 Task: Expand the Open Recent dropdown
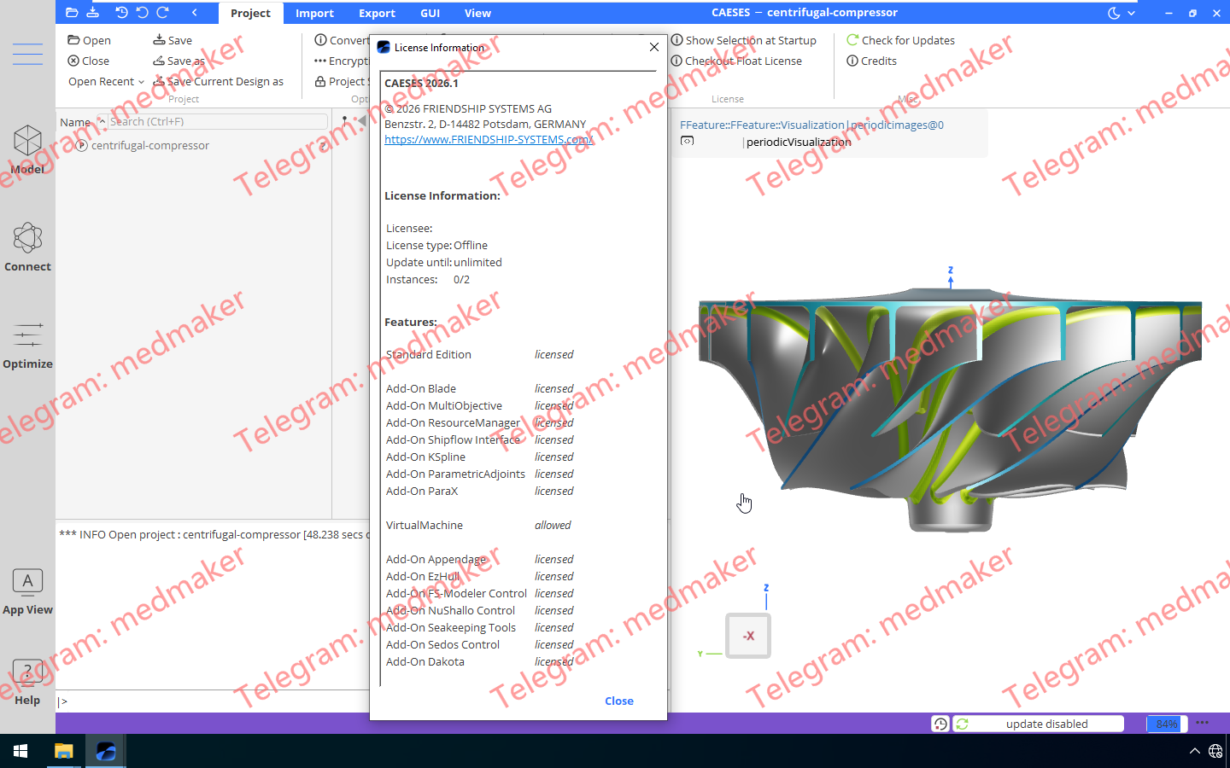tap(106, 81)
